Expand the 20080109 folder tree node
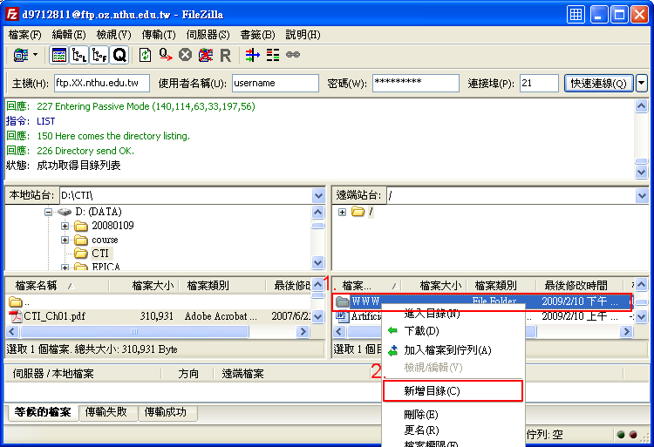This screenshot has height=447, width=654. [65, 226]
